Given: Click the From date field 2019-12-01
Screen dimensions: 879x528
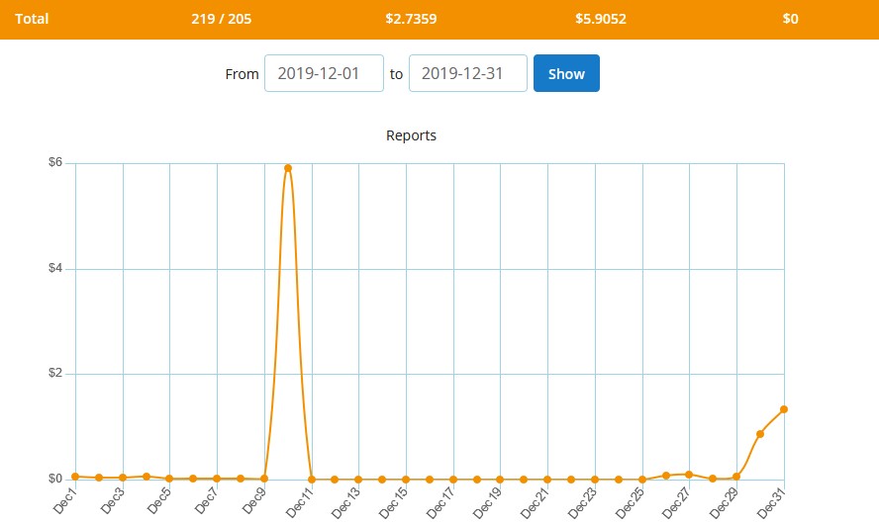Looking at the screenshot, I should (324, 73).
